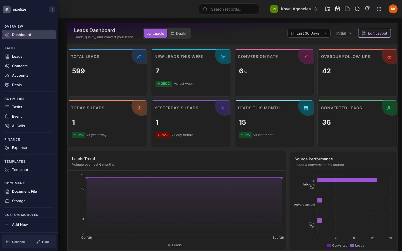
Task: Click the 250% vs last week badge
Action: tap(164, 84)
